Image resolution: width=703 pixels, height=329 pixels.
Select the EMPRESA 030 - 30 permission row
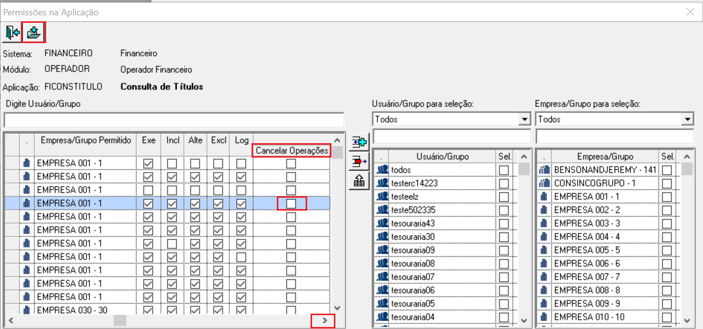(168, 310)
